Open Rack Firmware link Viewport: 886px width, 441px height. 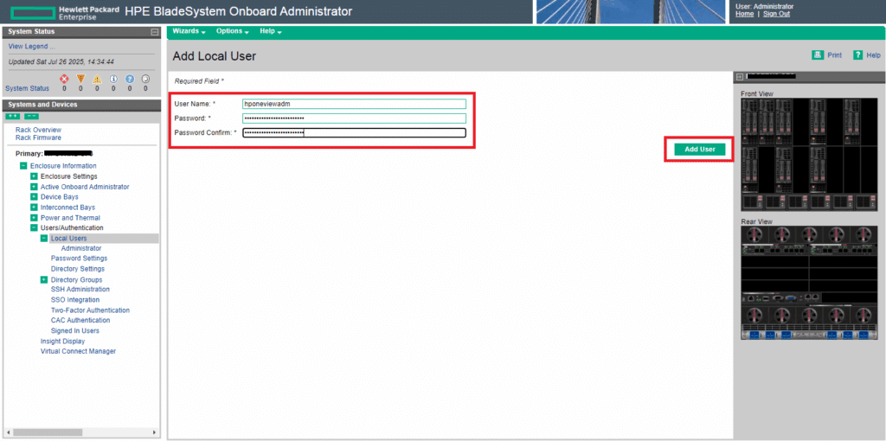38,137
